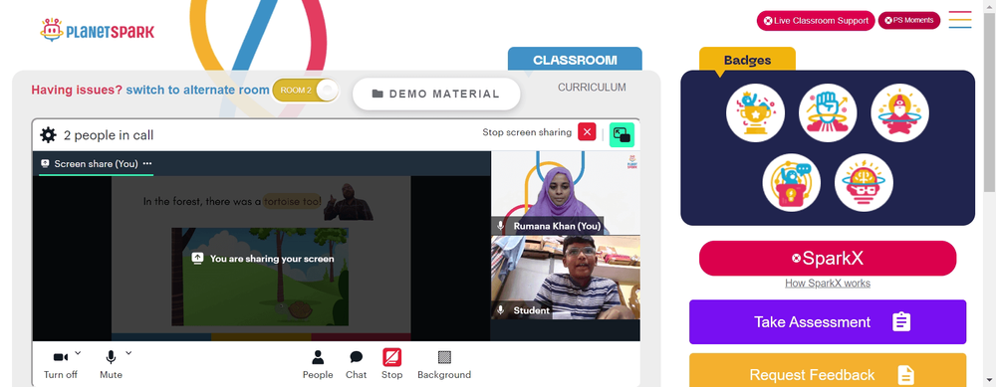Click the shared screen preview area

tap(261, 259)
